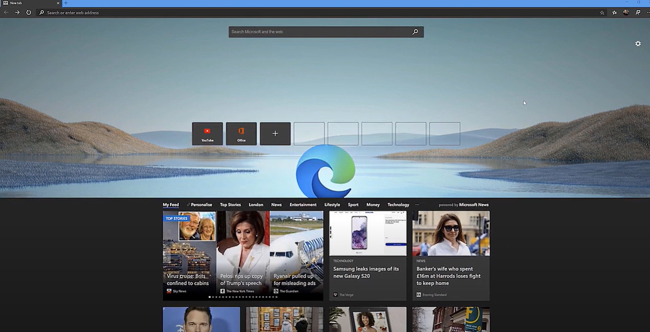The width and height of the screenshot is (650, 332).
Task: Switch to the Entertainment tab
Action: pos(303,205)
